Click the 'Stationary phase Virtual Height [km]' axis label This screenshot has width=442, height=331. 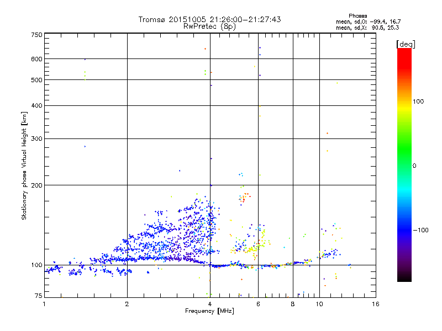coord(24,166)
